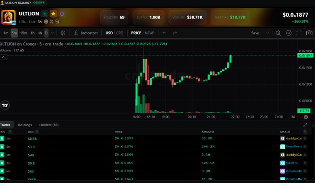315x183 pixels.
Task: Select the D daily timeframe
Action: coord(46,33)
